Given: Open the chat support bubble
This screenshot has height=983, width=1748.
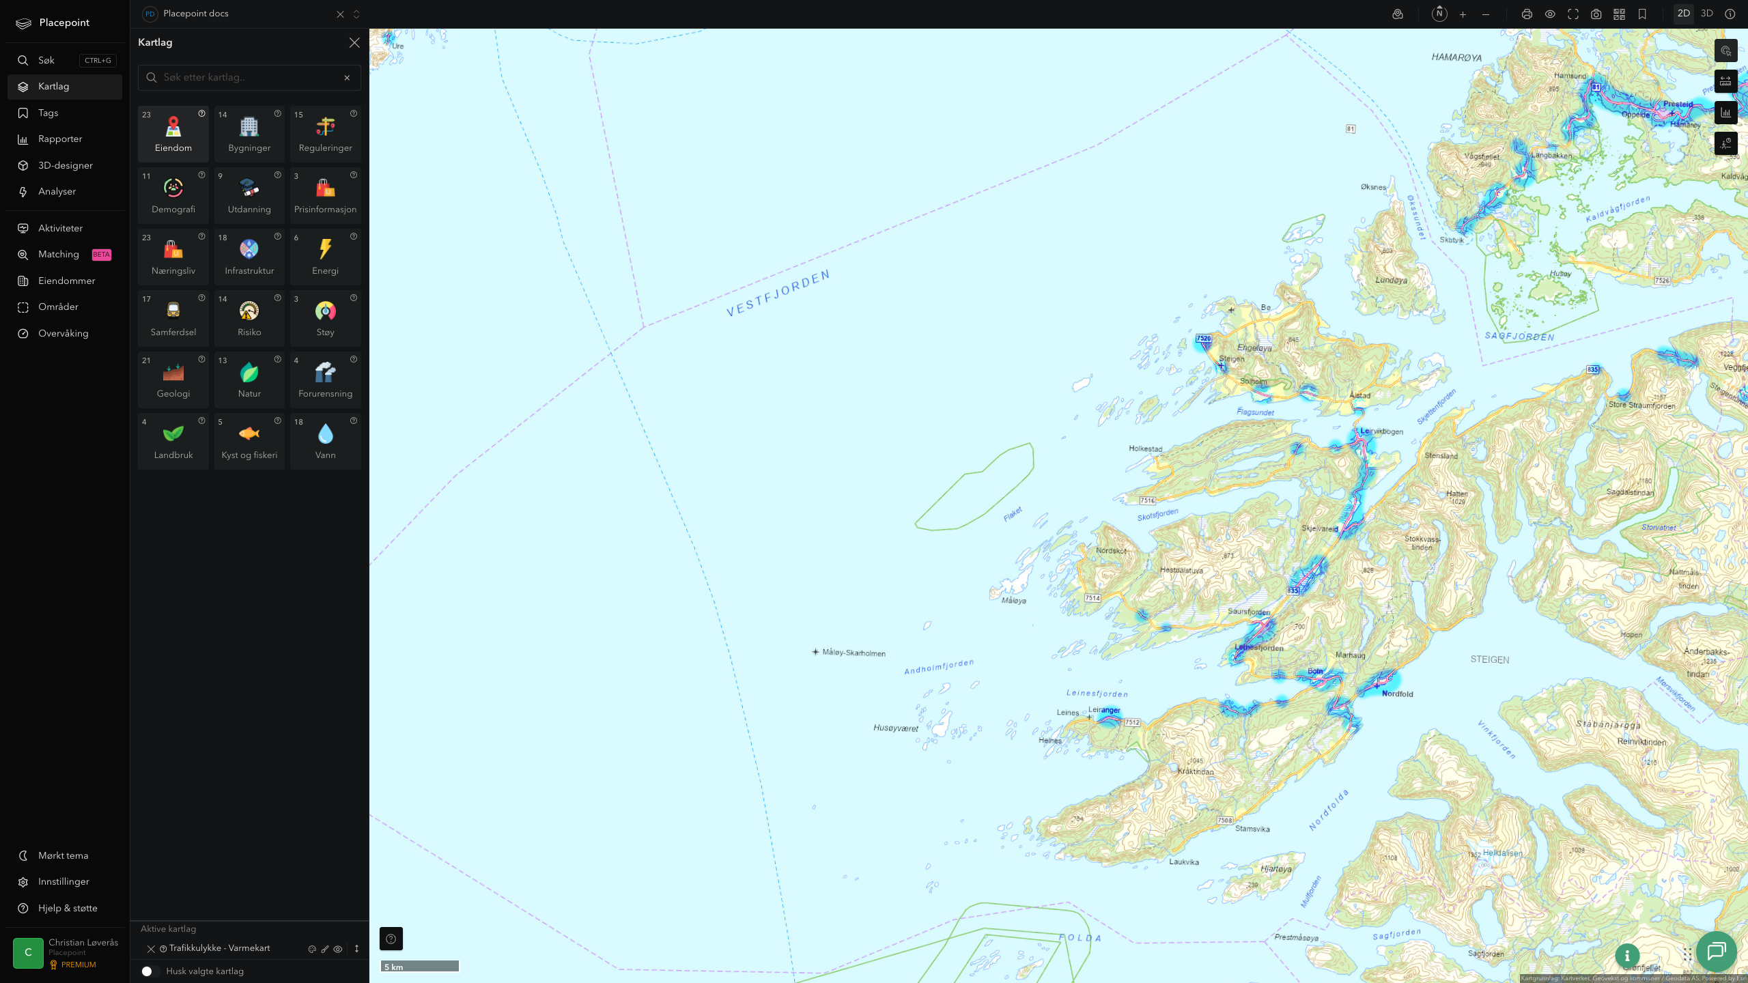Looking at the screenshot, I should click(x=1716, y=951).
